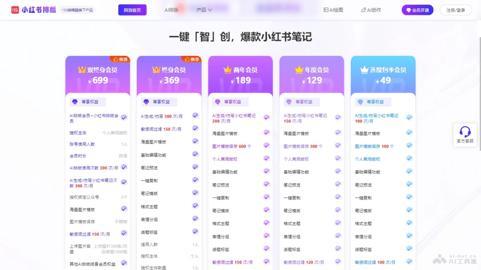
Task: Click the 会员开通 membership button
Action: [417, 10]
